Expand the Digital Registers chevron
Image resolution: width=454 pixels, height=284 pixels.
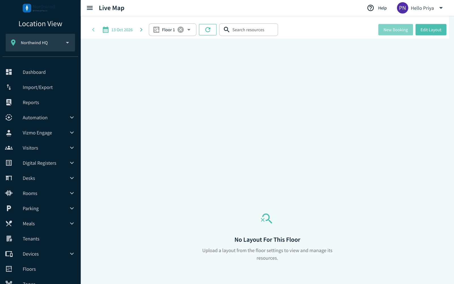[x=72, y=163]
